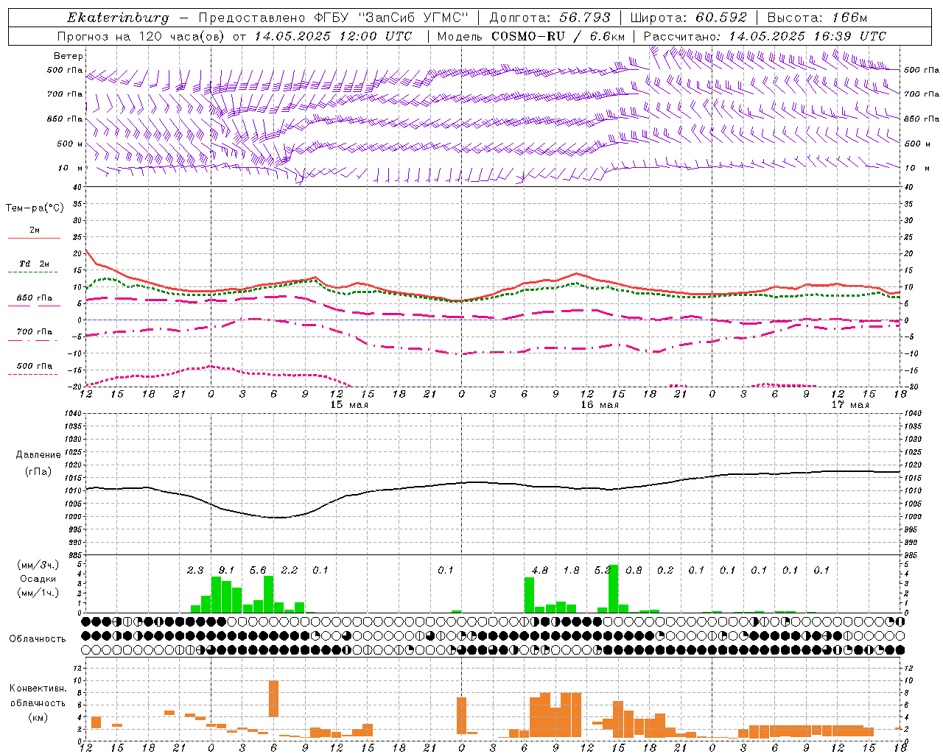Viewport: 943px width, 754px height.
Task: Click the 16 мая date label
Action: [600, 404]
